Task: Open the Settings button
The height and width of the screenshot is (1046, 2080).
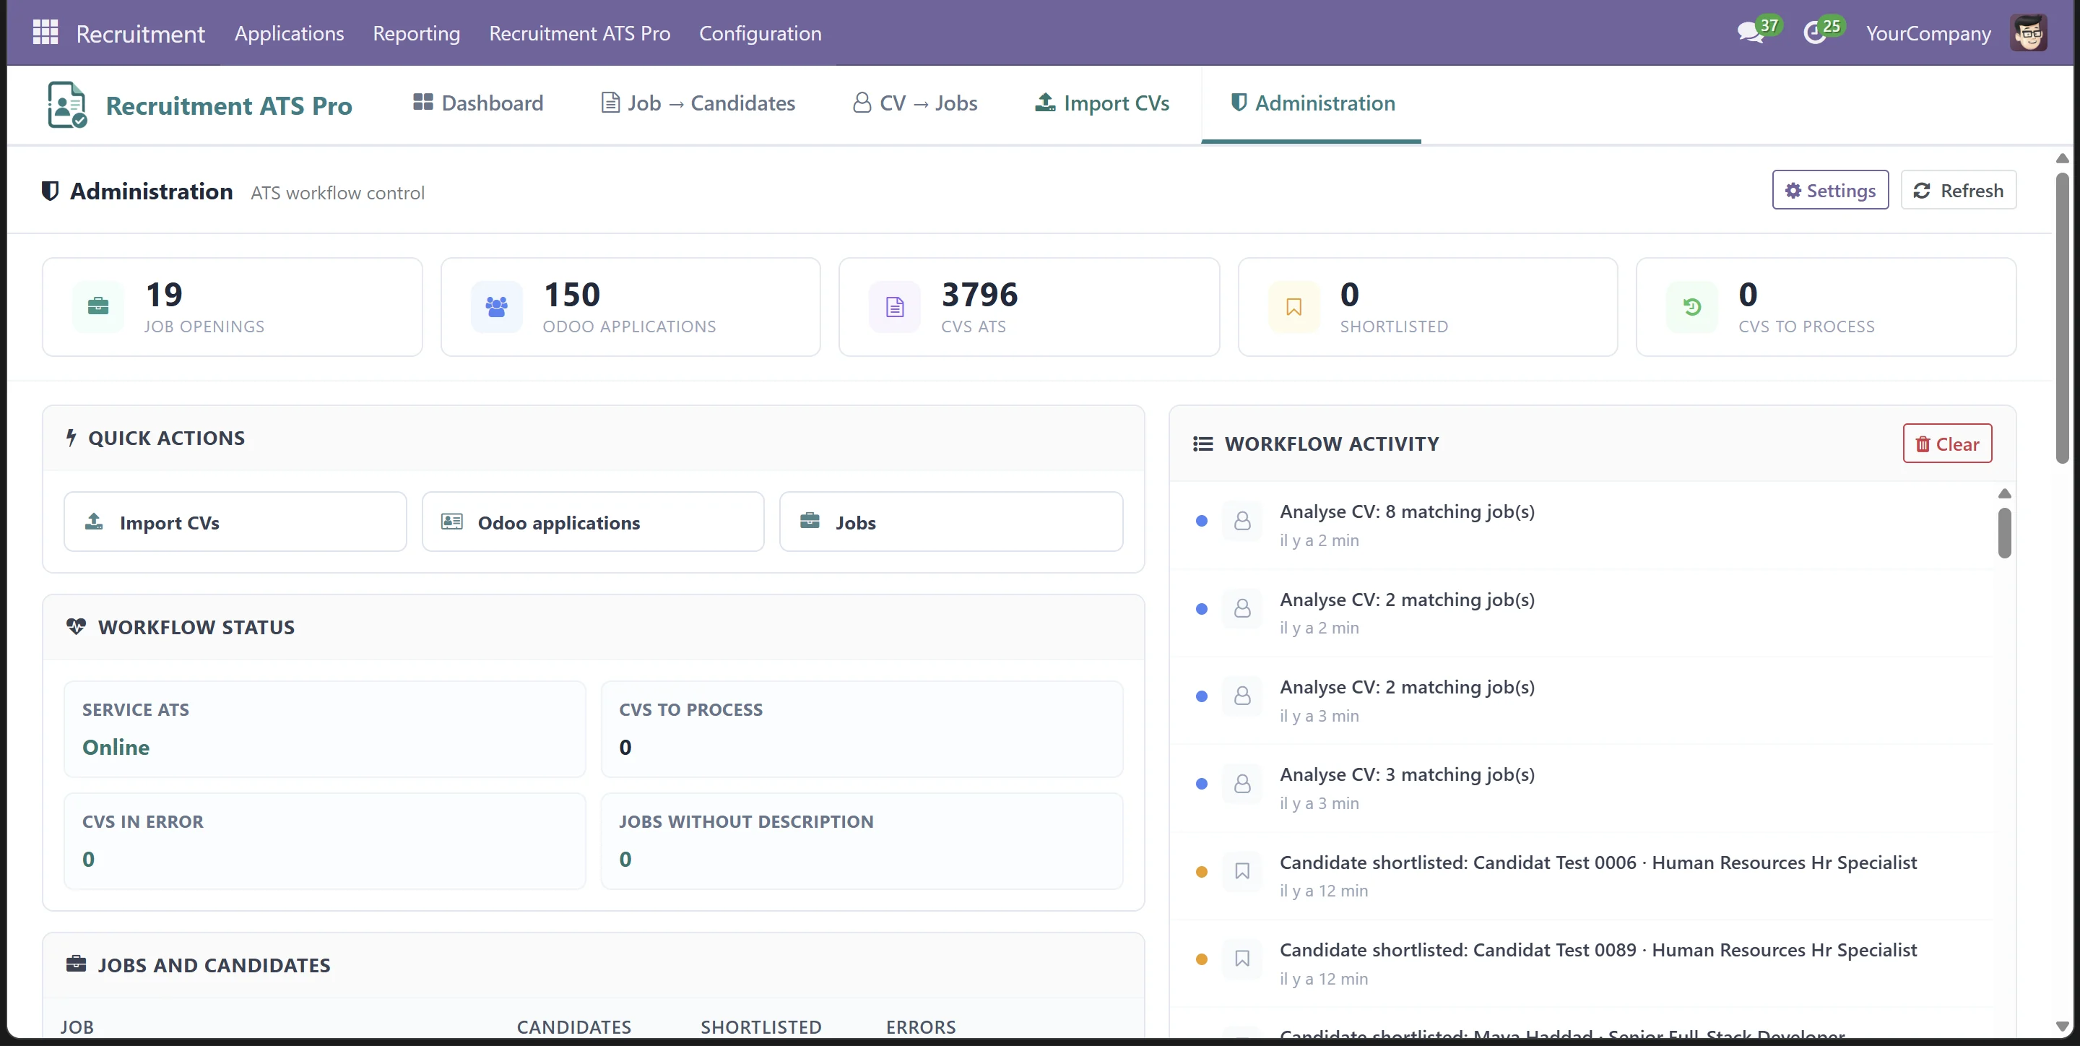Action: (1831, 190)
